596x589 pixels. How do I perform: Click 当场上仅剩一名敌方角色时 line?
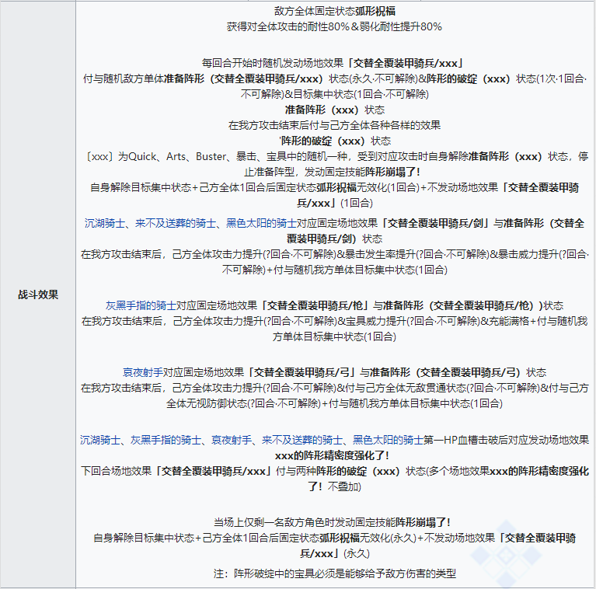pyautogui.click(x=333, y=522)
